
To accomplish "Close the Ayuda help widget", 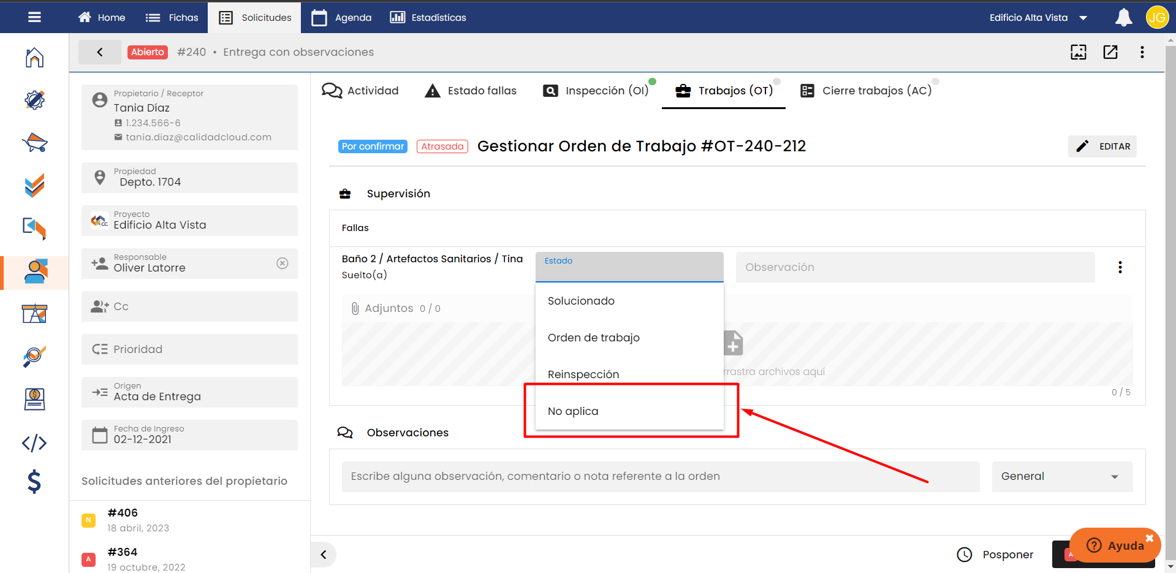I will coord(1149,538).
